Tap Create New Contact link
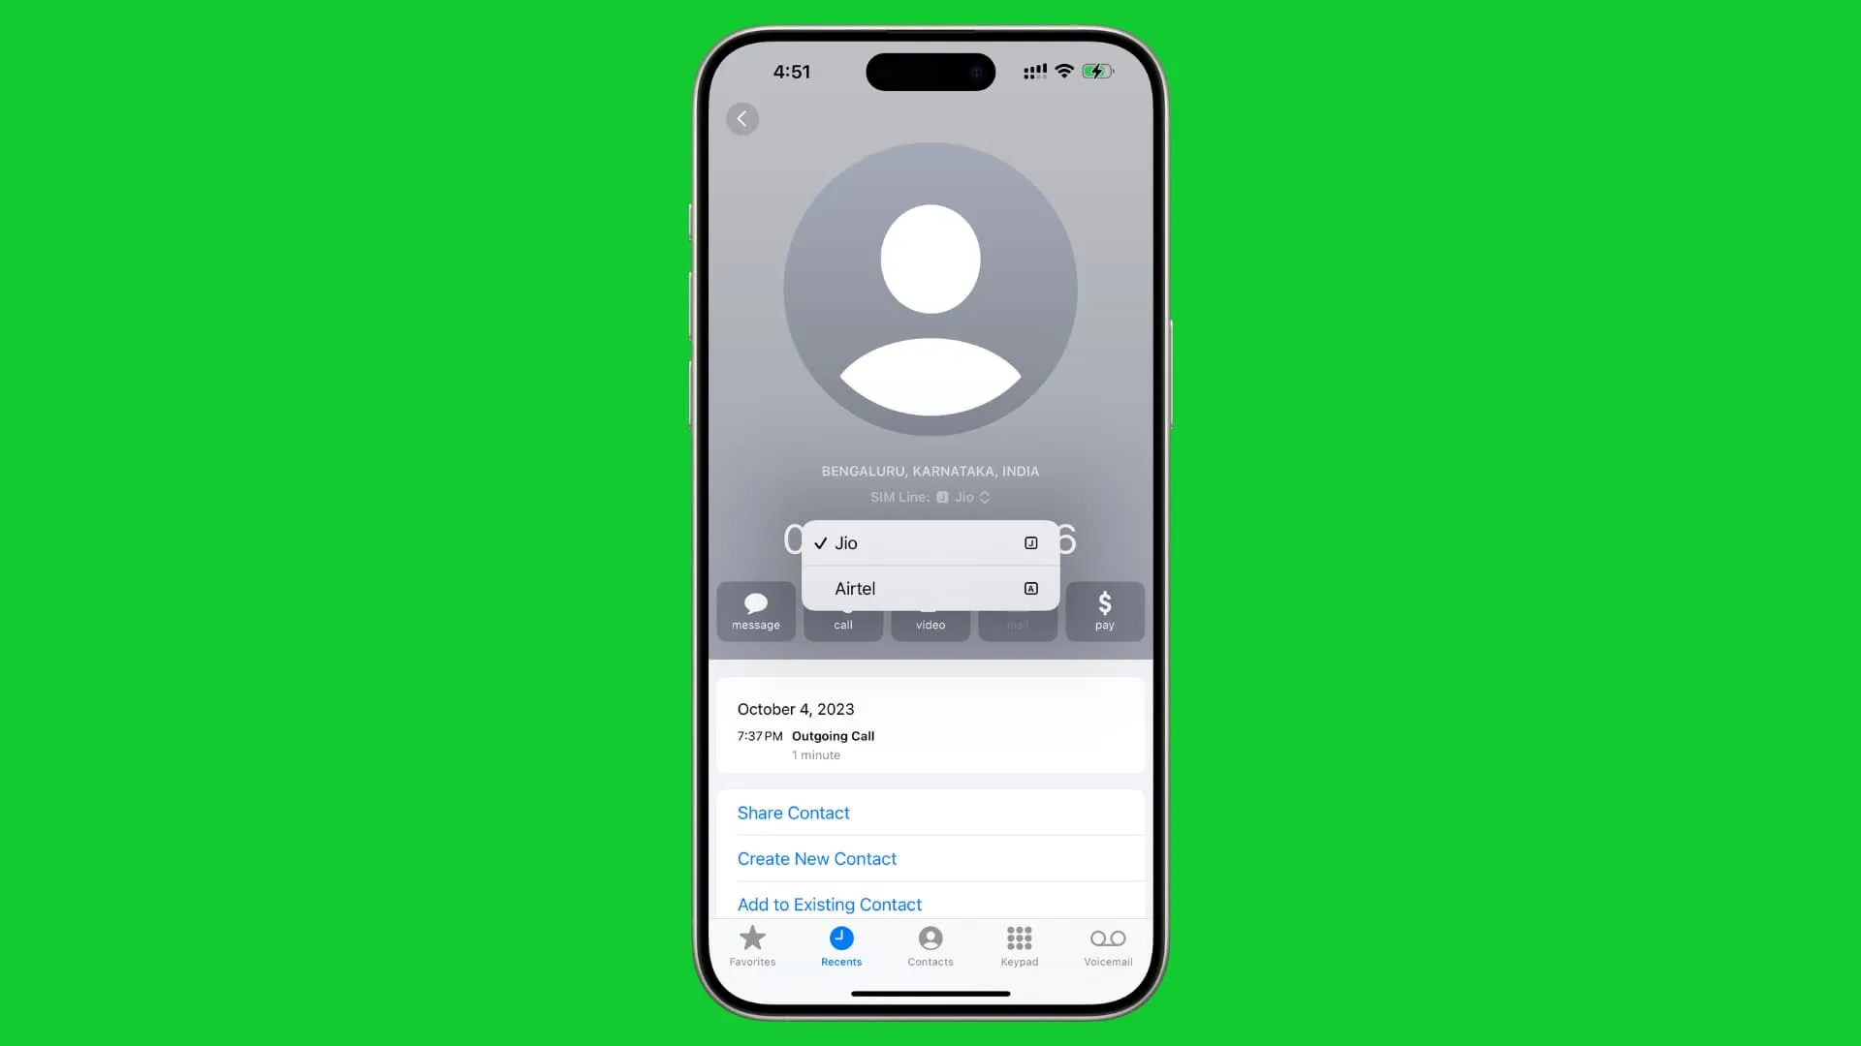The width and height of the screenshot is (1861, 1046). point(817,858)
